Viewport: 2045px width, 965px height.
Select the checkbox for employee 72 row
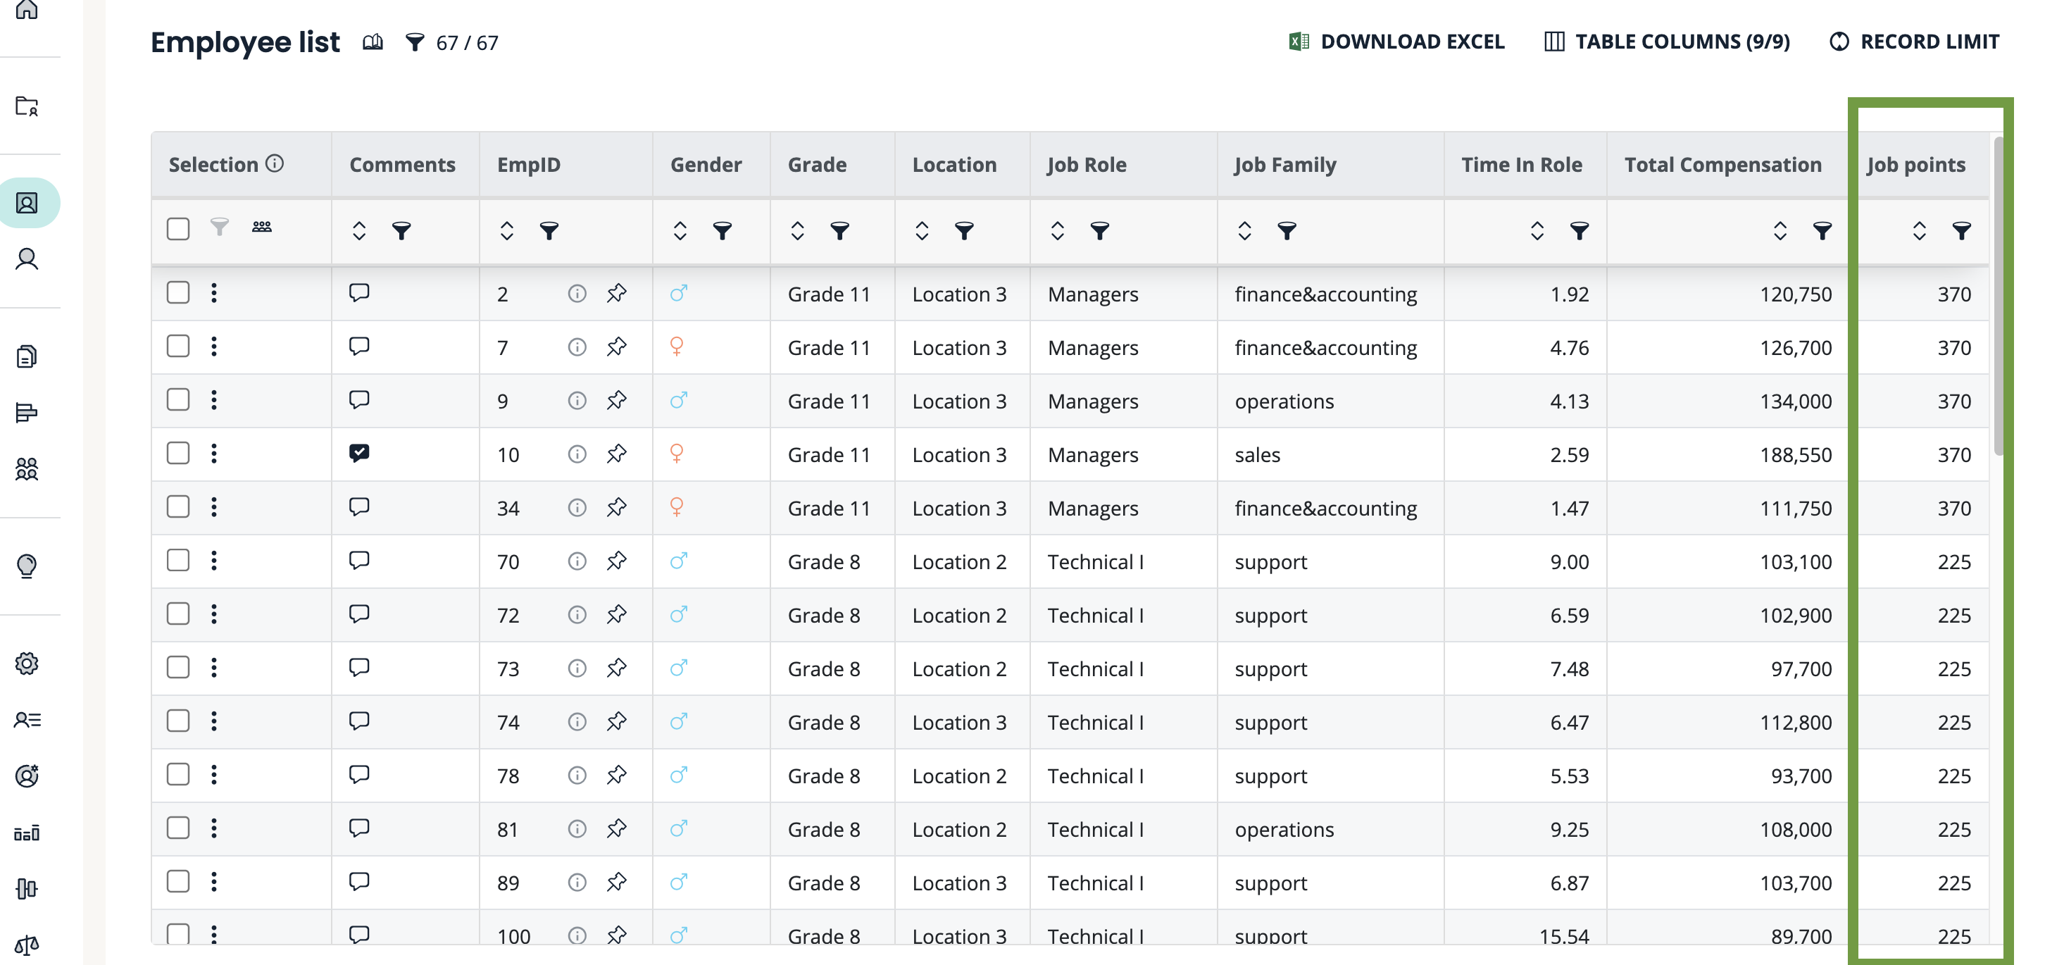(x=178, y=614)
